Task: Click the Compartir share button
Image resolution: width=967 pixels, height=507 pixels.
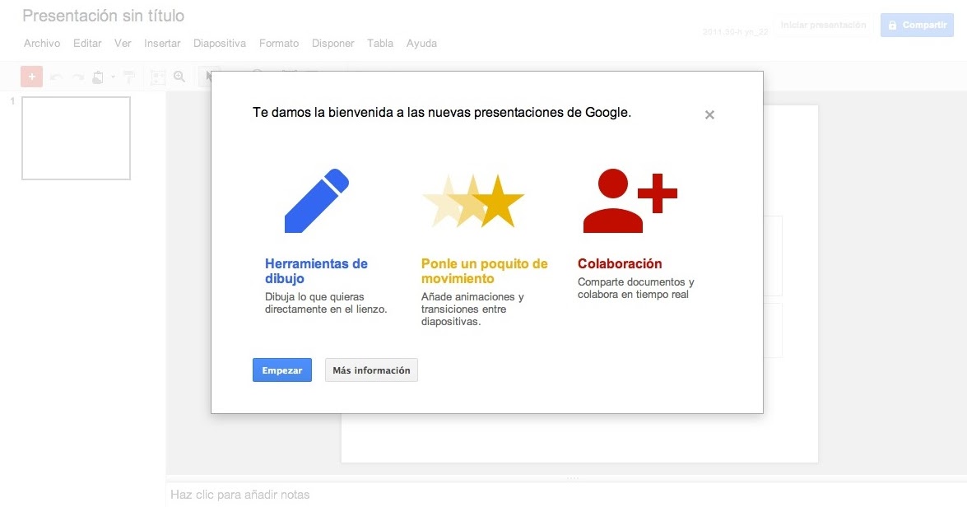Action: pyautogui.click(x=917, y=26)
